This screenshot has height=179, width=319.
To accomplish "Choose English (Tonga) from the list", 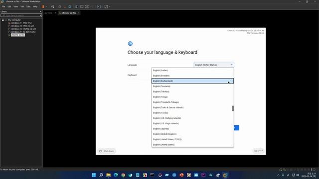I will click(x=192, y=97).
